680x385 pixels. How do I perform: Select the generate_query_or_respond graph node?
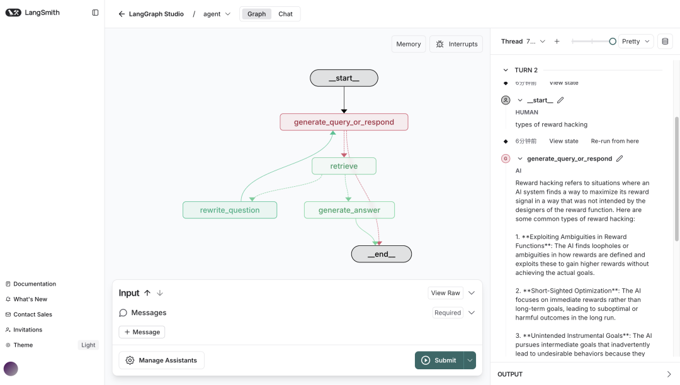[x=344, y=122]
